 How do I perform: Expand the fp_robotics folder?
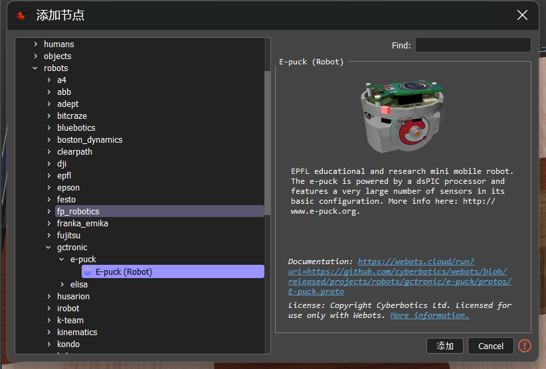coord(48,211)
